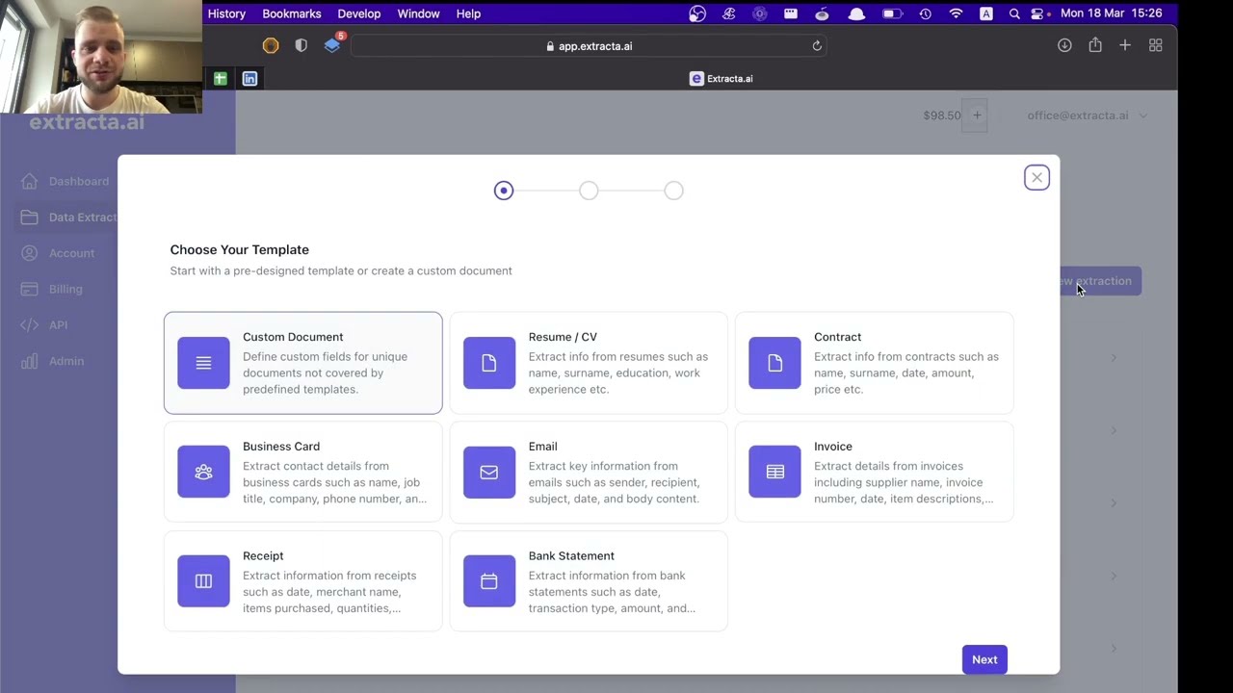Open the LinkedIn favorite icon
Screen dimensions: 1233x693
pyautogui.click(x=249, y=79)
